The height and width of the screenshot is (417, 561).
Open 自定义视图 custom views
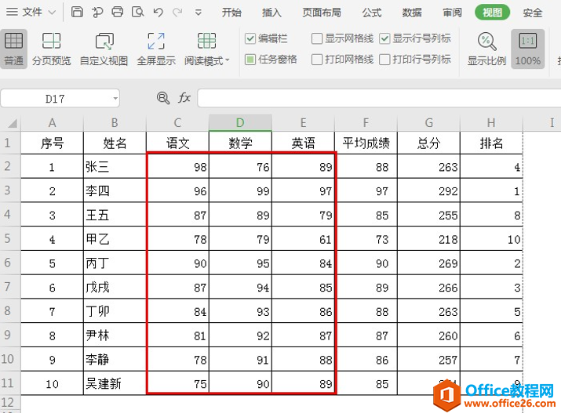(x=104, y=49)
